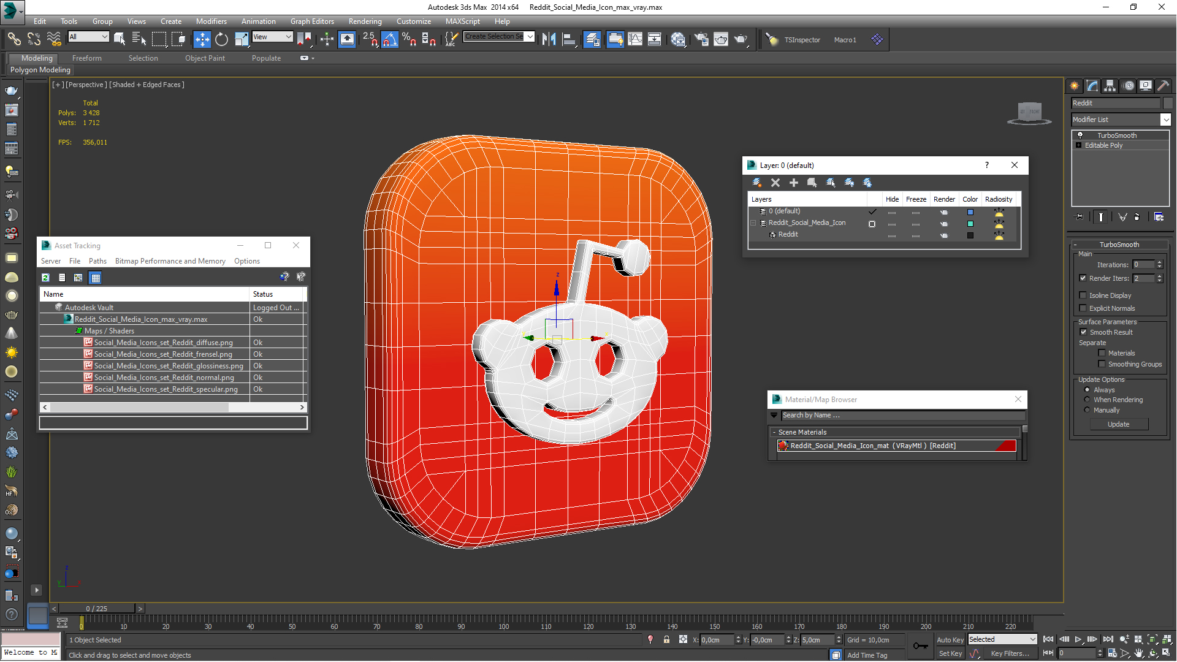The height and width of the screenshot is (662, 1177).
Task: Open the View reference coordinate dropdown
Action: (x=272, y=37)
